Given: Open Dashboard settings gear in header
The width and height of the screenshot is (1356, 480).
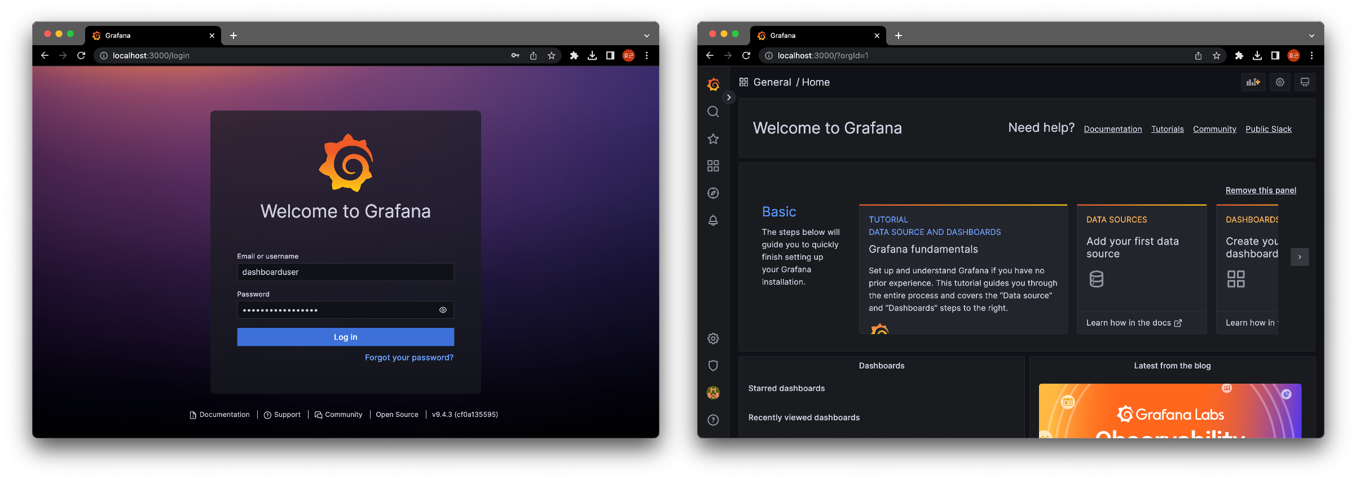Looking at the screenshot, I should pyautogui.click(x=1280, y=82).
